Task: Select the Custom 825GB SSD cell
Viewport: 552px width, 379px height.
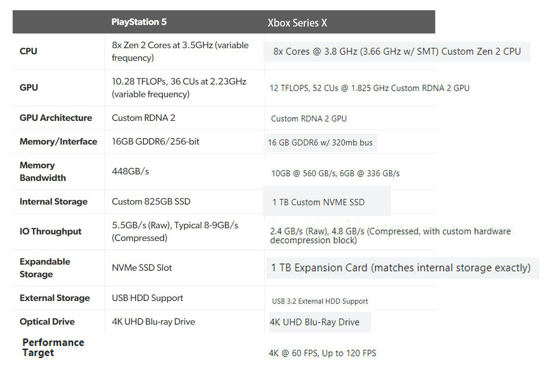Action: pos(151,201)
